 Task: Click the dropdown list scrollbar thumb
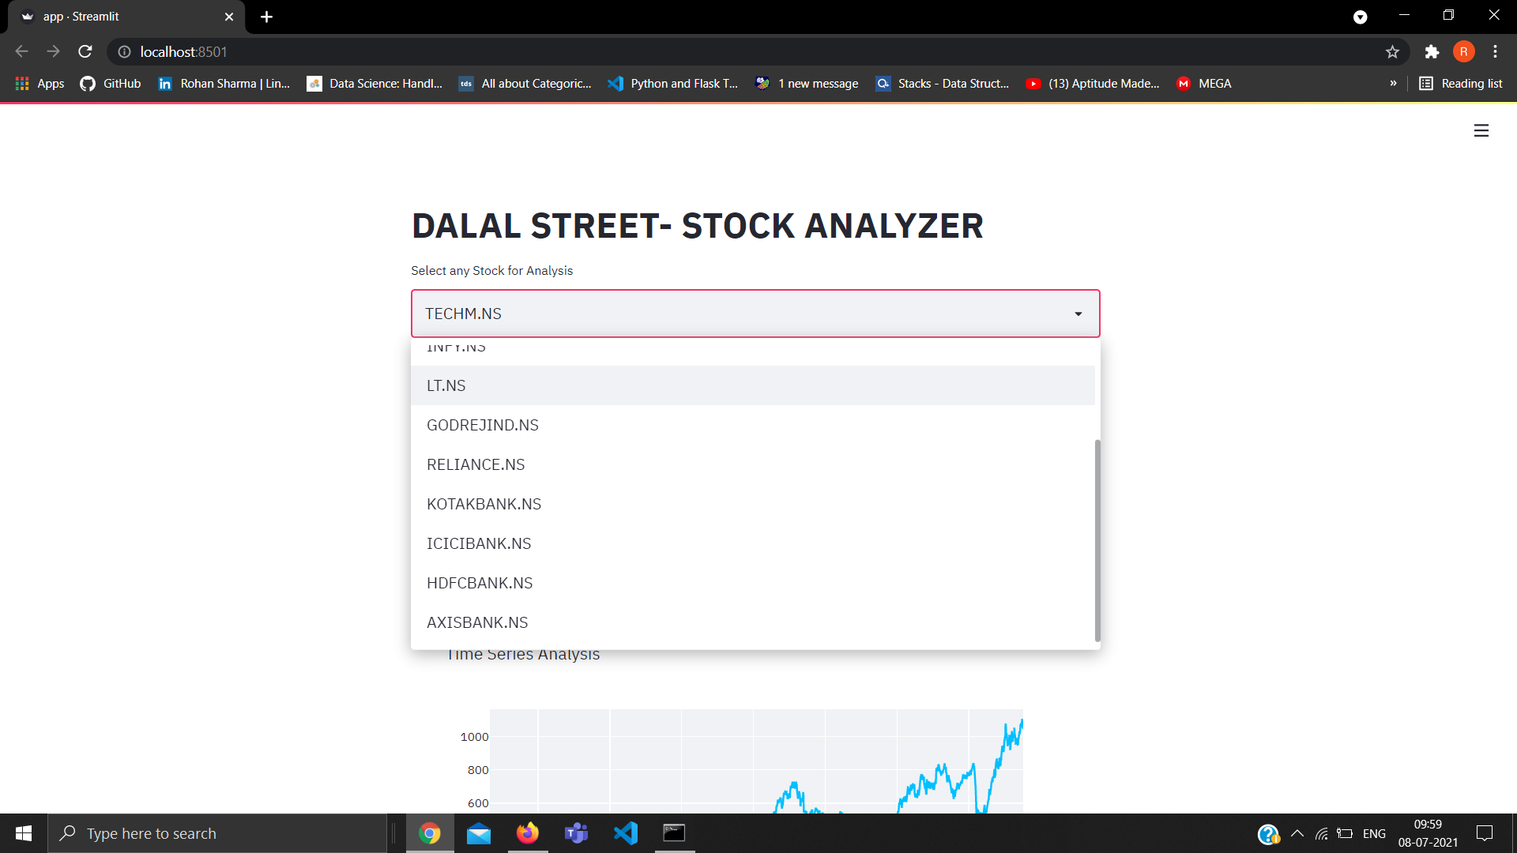tap(1097, 541)
